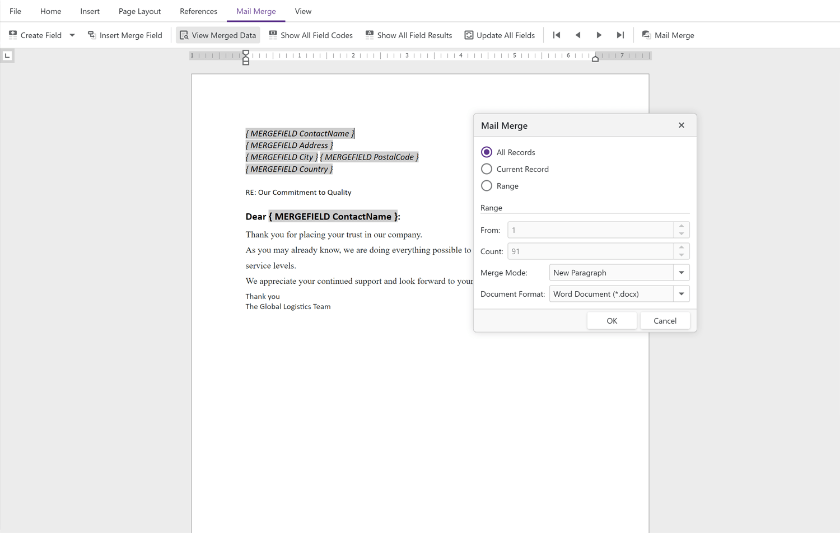Click Update All Fields
840x533 pixels.
[x=499, y=35]
